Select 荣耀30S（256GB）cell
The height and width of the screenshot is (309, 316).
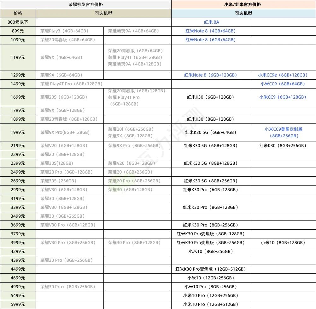70,181
